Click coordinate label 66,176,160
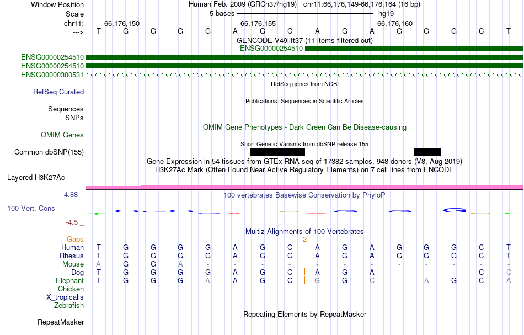 (395, 23)
